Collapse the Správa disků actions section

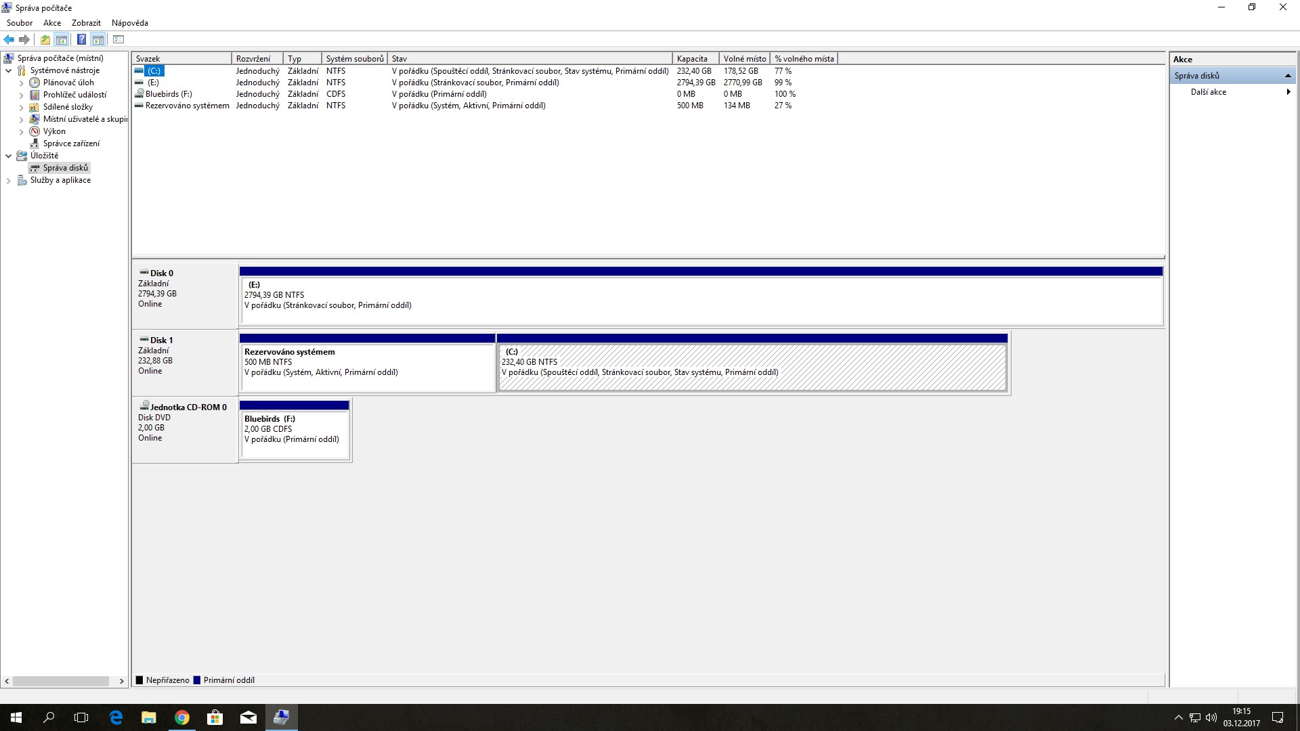click(1288, 76)
